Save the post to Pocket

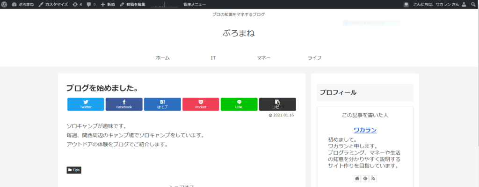(201, 104)
